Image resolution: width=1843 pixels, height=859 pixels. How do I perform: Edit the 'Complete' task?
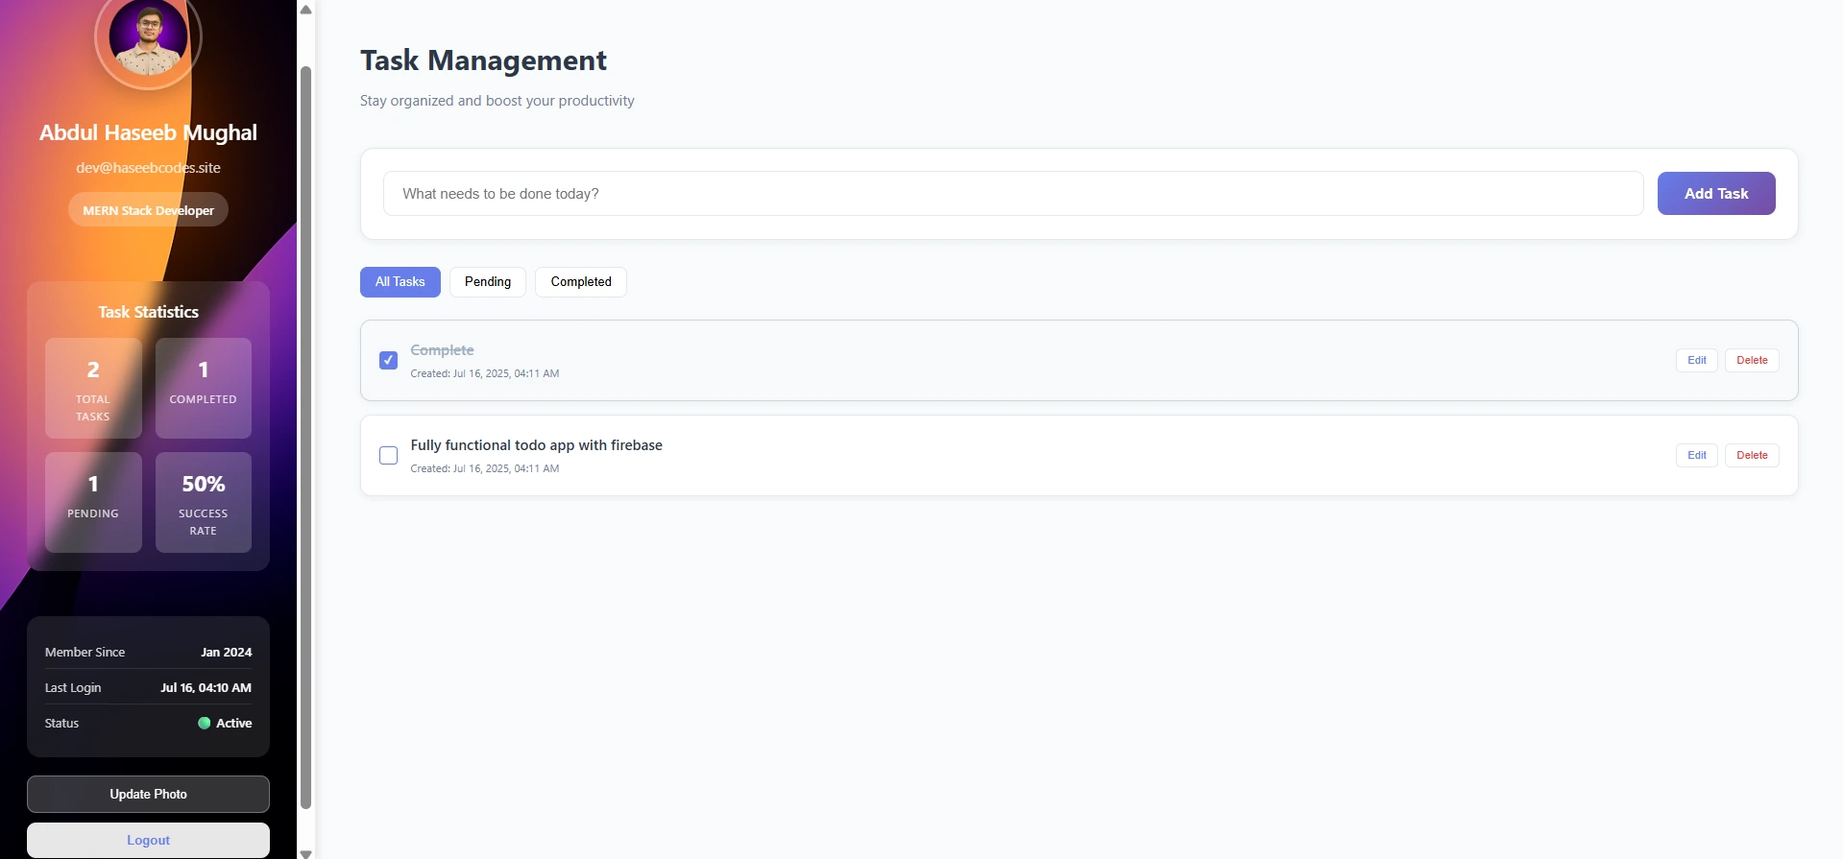pos(1696,360)
